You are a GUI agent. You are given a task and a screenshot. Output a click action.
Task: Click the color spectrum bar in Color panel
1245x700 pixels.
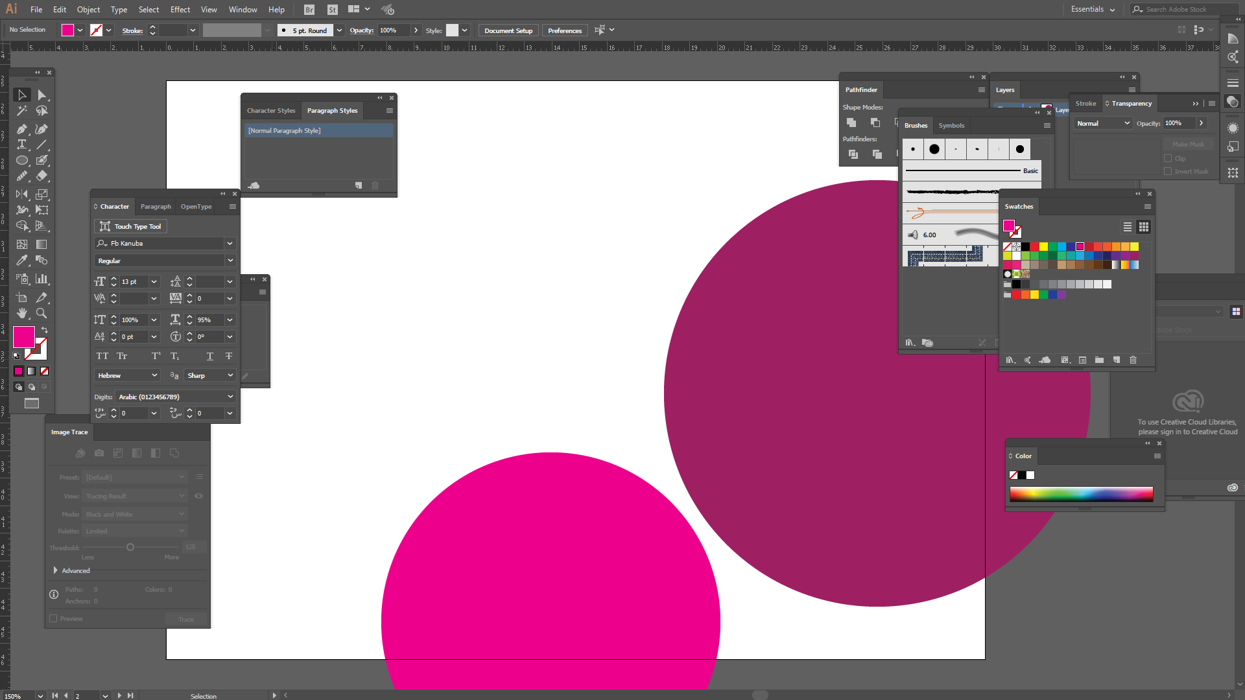[1081, 494]
